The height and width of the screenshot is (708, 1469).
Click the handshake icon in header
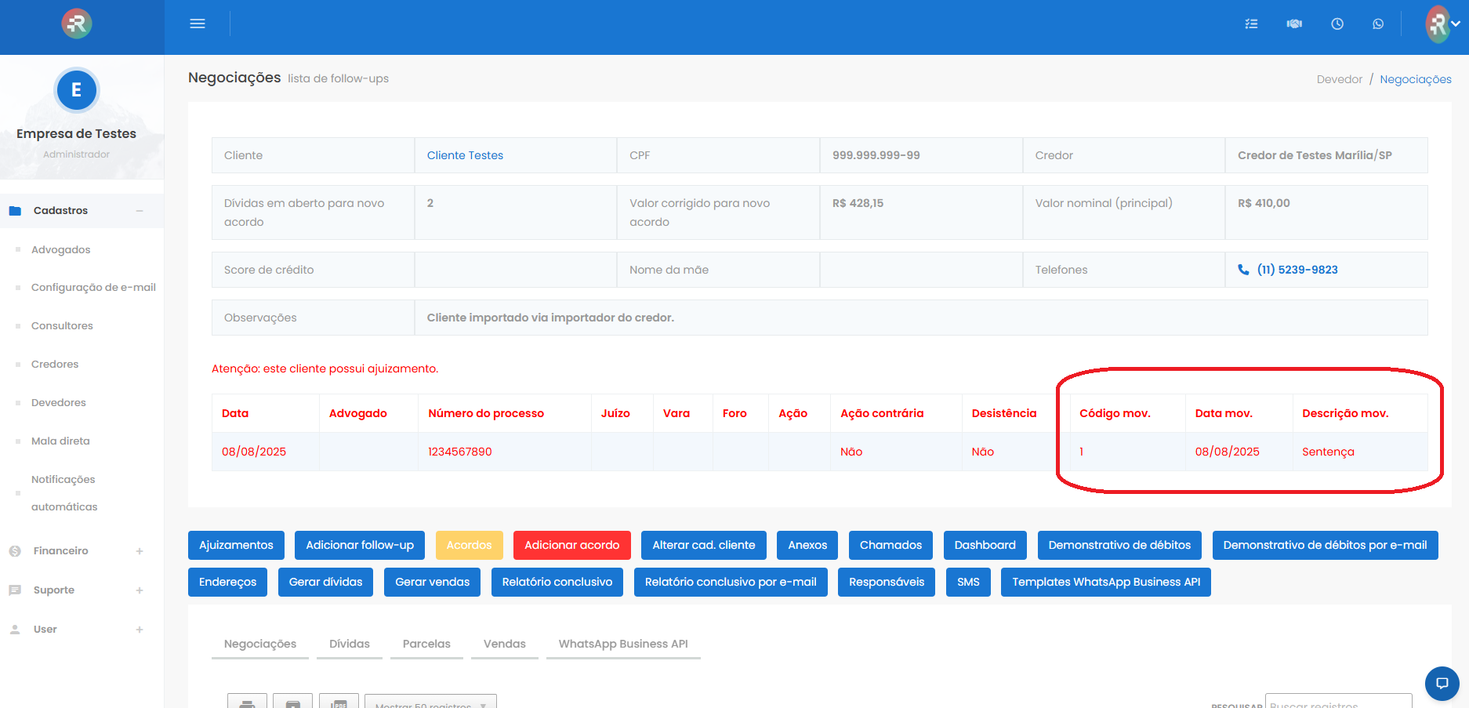click(1294, 24)
